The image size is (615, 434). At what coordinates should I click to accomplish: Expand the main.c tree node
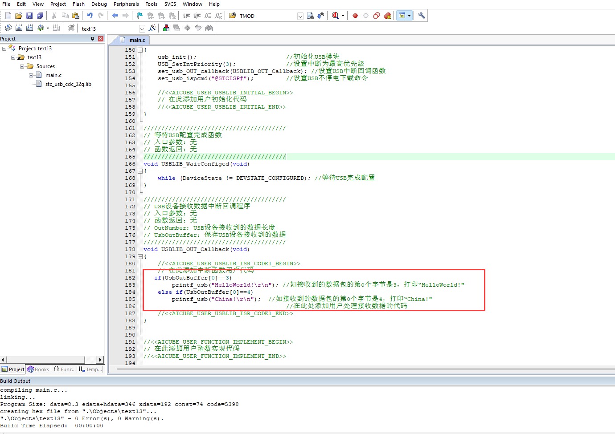click(31, 75)
